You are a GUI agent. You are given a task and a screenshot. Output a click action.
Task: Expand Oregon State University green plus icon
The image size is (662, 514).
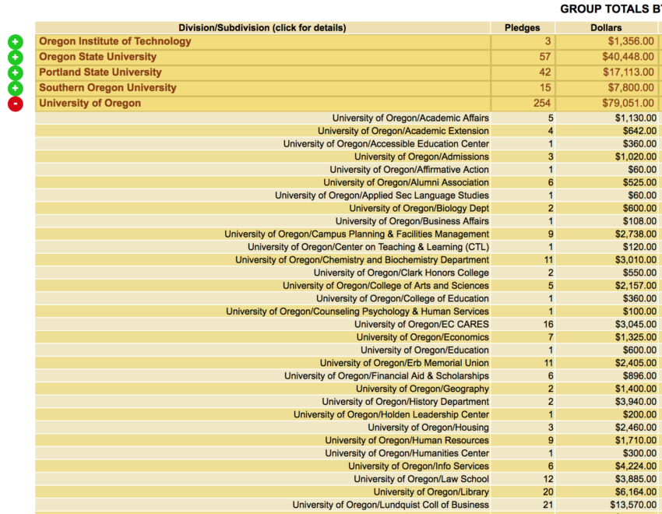click(16, 58)
